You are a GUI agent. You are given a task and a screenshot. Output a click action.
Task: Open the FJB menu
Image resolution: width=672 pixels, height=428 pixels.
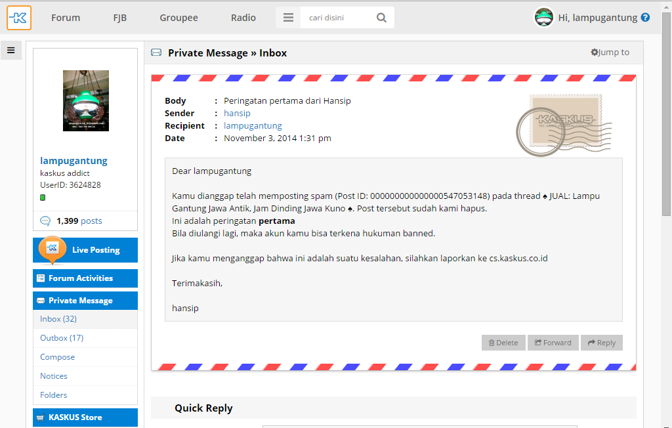click(x=120, y=18)
